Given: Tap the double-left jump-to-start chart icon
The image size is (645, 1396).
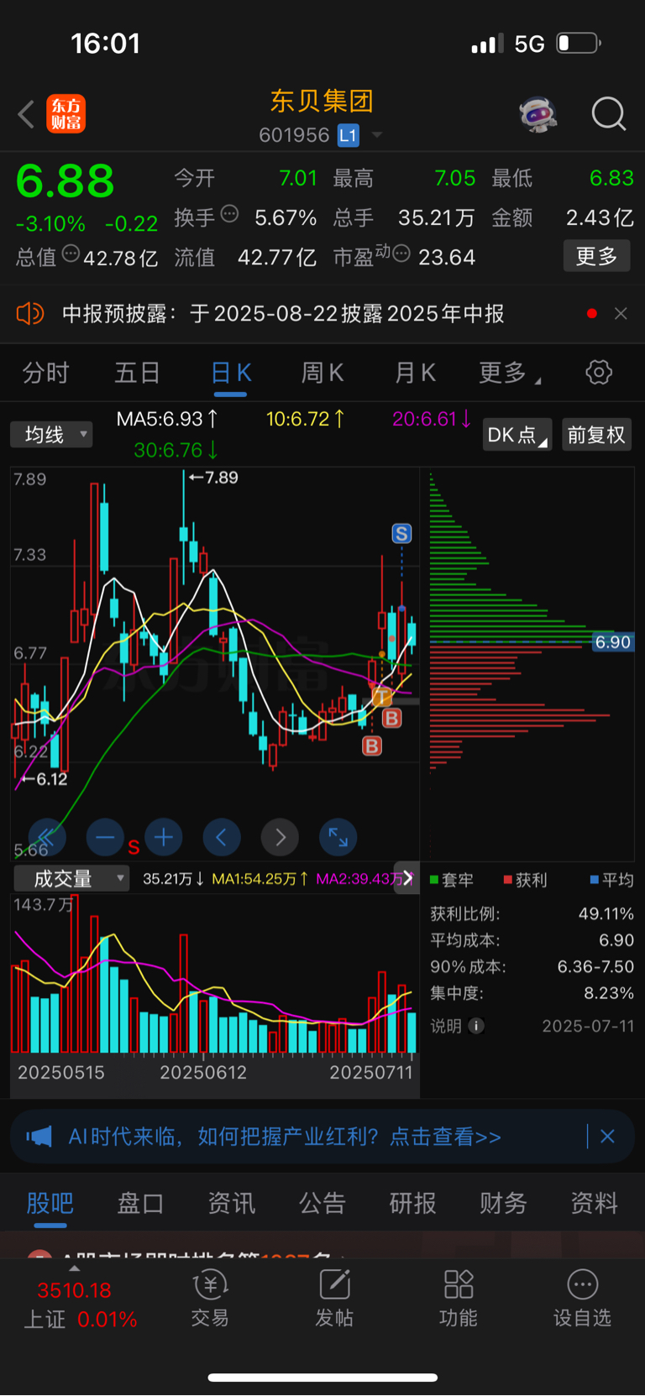Looking at the screenshot, I should [47, 837].
